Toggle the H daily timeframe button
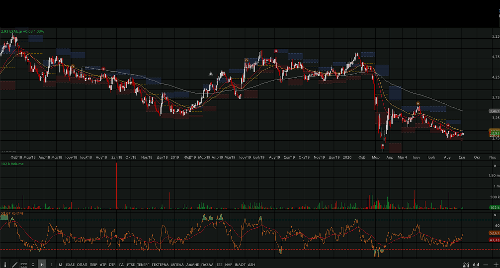Image resolution: width=500 pixels, height=268 pixels. (42, 265)
